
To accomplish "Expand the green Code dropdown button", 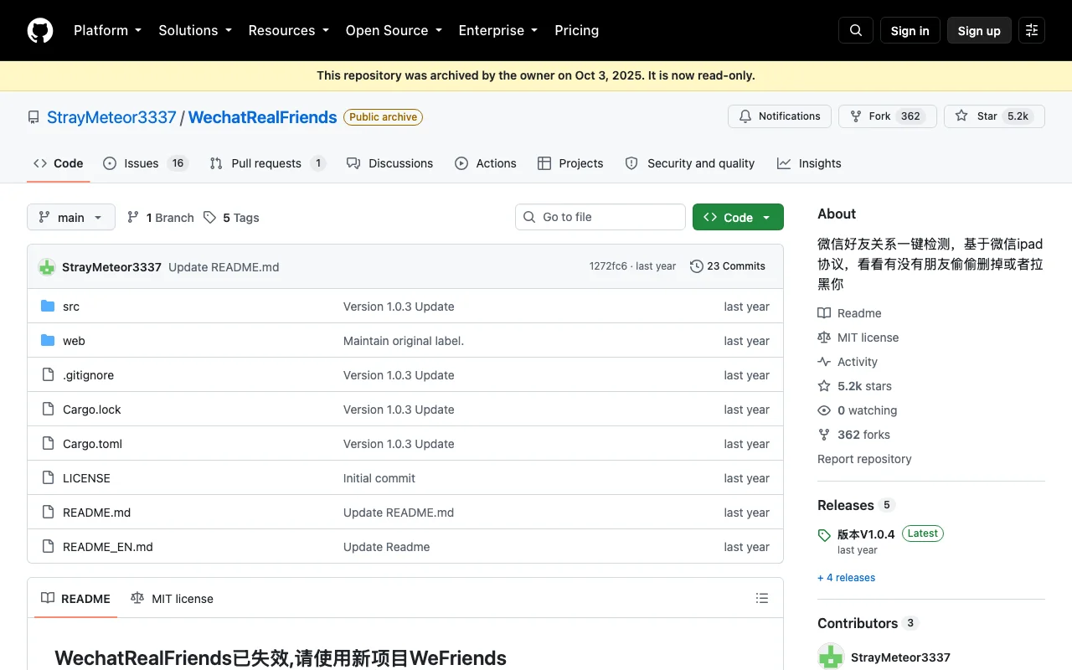I will (738, 217).
